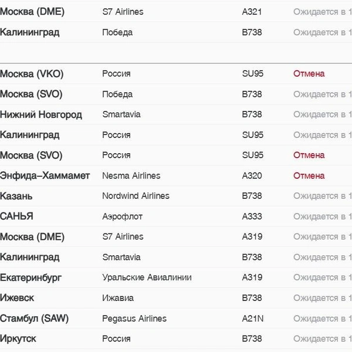Open the Ижевск flight row

176,298
